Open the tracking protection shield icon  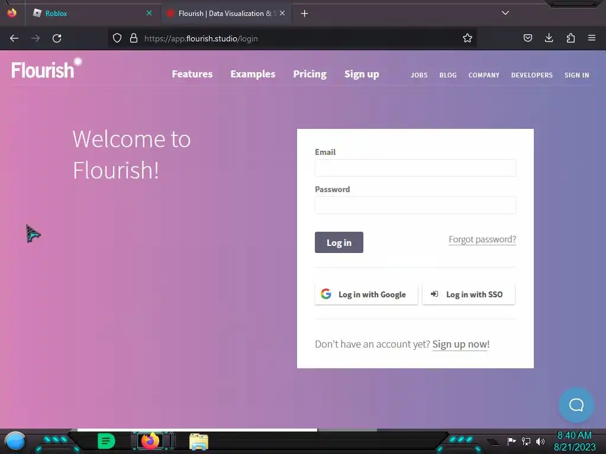[x=117, y=38]
